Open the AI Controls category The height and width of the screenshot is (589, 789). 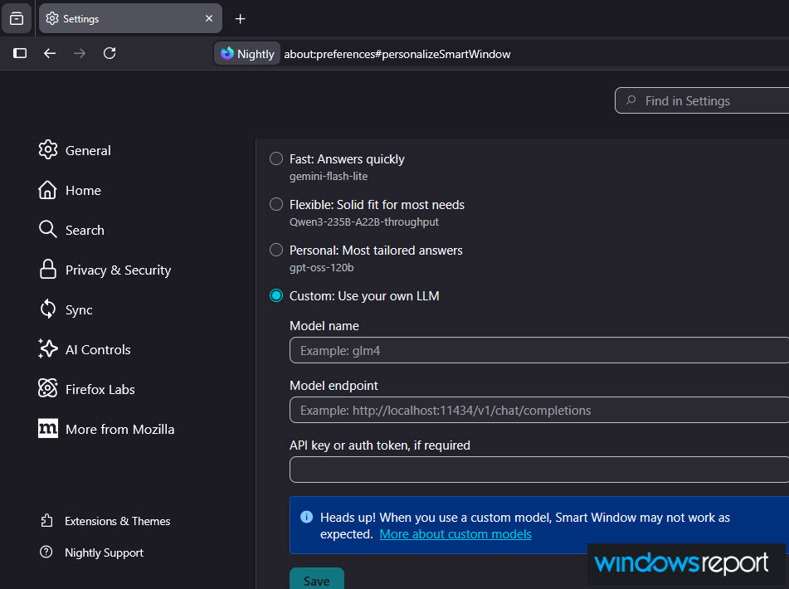85,349
